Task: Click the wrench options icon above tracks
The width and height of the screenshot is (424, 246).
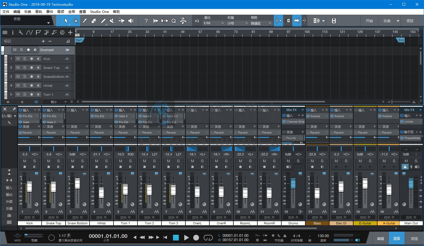Action: coord(21,33)
